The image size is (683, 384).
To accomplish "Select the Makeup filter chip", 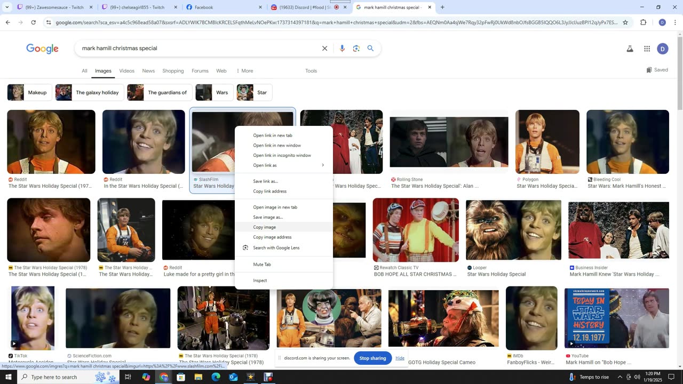I will [x=29, y=92].
